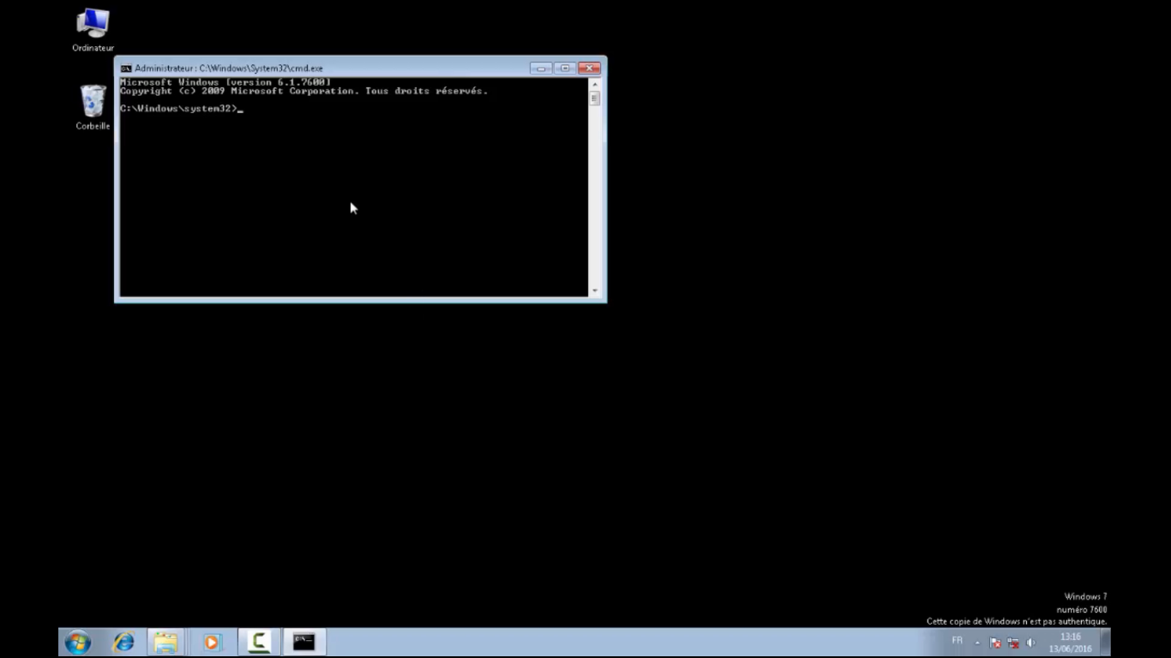
Task: Open the clock showing 13:16
Action: (1071, 642)
